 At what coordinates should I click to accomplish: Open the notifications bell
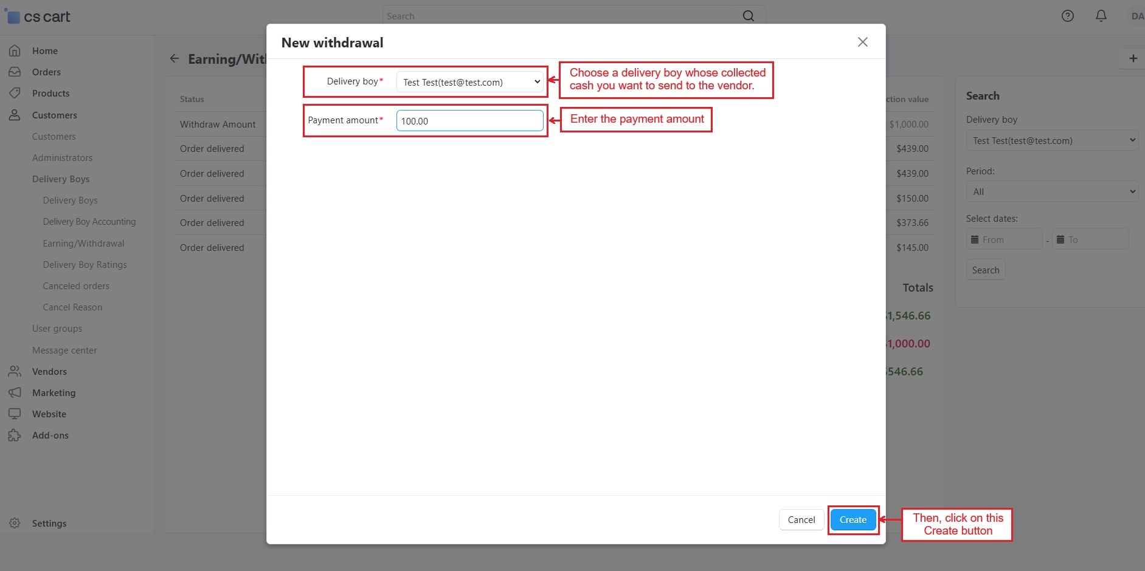coord(1101,16)
